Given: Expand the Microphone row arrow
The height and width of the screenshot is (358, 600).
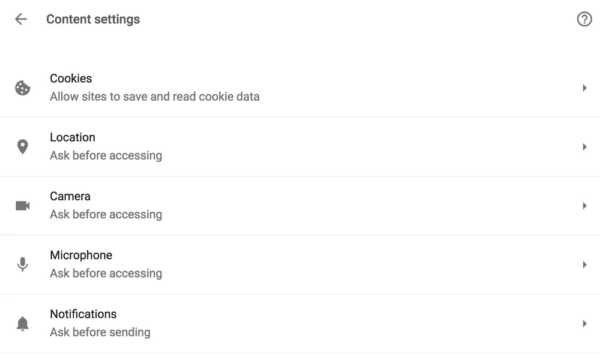Looking at the screenshot, I should [584, 264].
